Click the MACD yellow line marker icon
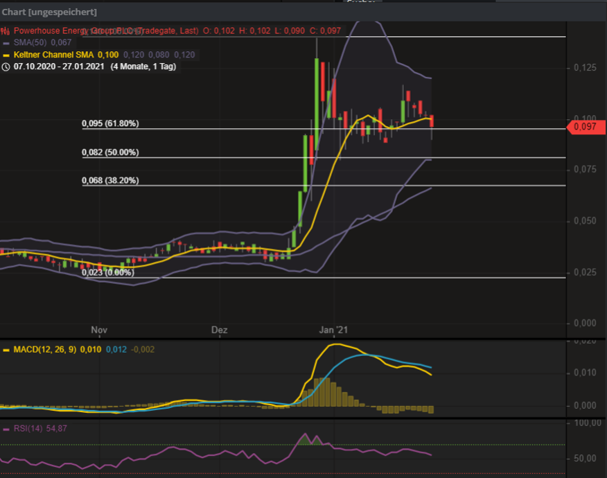Image resolution: width=607 pixels, height=478 pixels. 6,350
